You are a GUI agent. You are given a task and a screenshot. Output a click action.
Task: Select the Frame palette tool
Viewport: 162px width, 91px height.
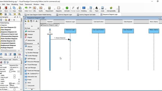tap(29, 80)
